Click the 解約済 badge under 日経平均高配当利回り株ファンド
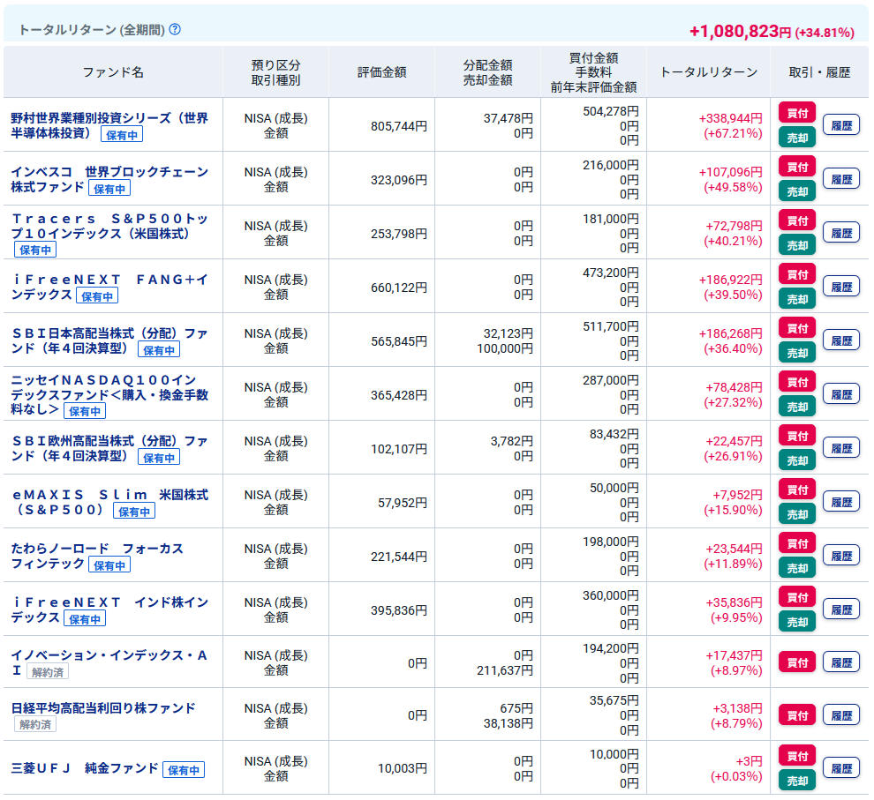The height and width of the screenshot is (800, 874). point(35,724)
